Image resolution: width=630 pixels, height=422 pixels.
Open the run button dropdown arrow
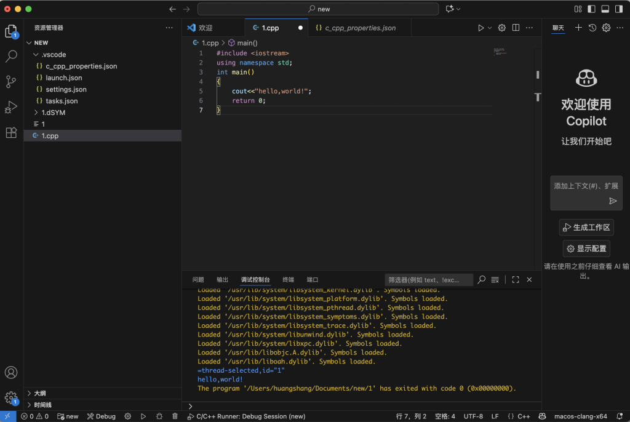click(490, 28)
